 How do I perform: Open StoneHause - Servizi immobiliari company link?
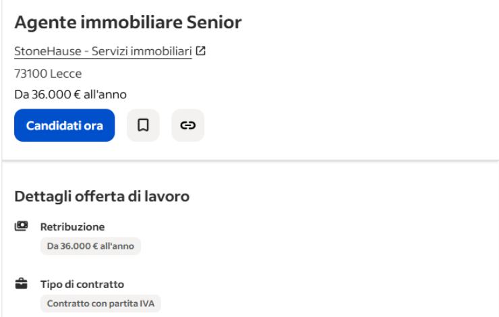[x=102, y=52]
